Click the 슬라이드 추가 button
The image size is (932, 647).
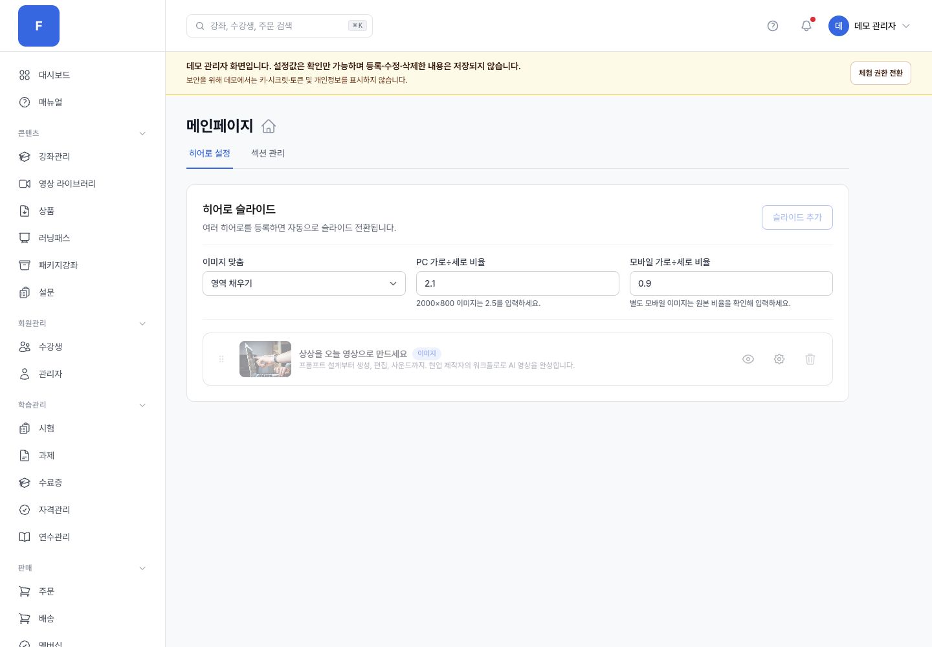coord(797,217)
